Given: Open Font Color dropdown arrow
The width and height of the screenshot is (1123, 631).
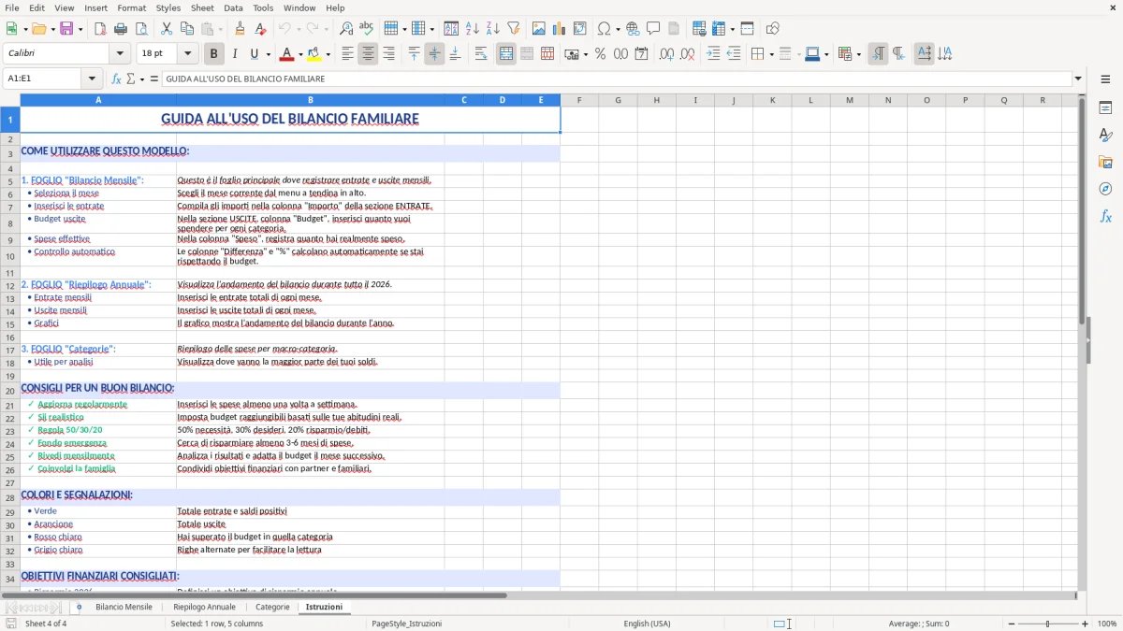Looking at the screenshot, I should tap(300, 54).
